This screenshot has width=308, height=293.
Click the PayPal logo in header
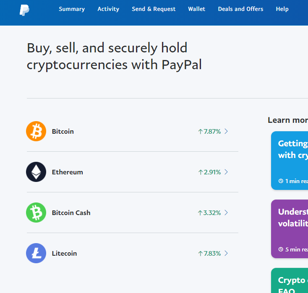point(24,10)
